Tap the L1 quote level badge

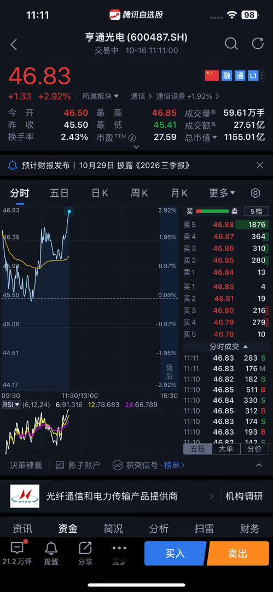[x=253, y=76]
